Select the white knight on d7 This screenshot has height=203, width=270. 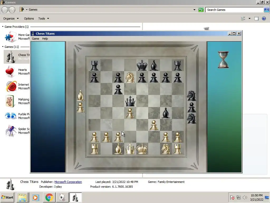coord(130,77)
